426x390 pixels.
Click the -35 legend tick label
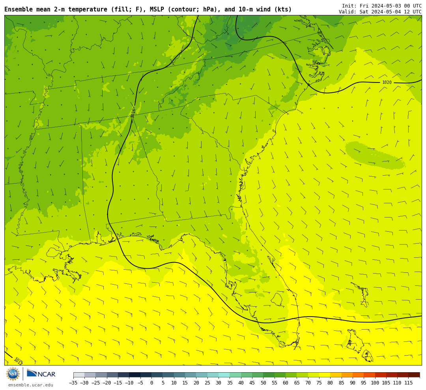[x=73, y=382]
